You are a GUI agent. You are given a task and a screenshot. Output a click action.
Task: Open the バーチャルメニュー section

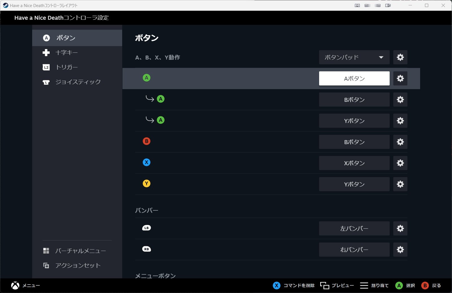77,251
